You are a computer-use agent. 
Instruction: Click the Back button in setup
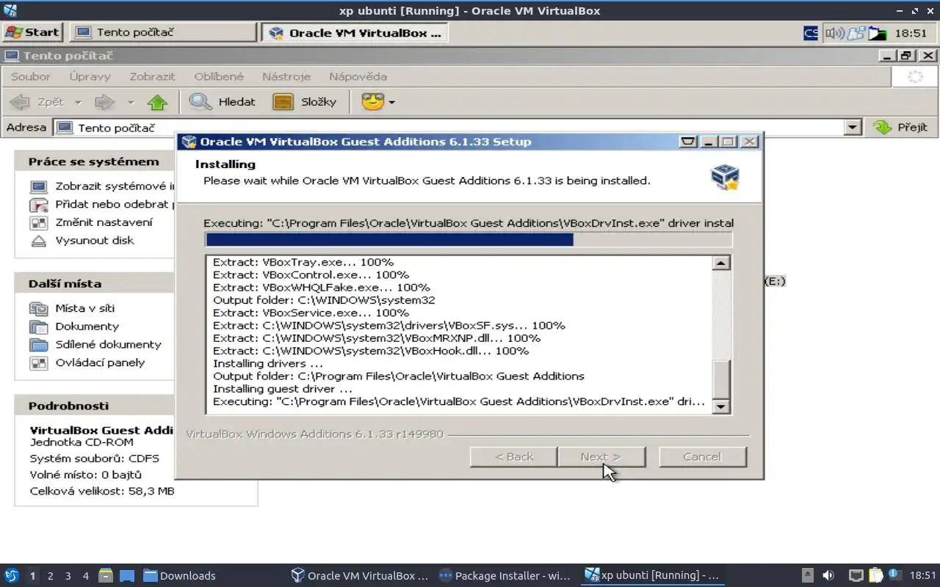coord(513,456)
